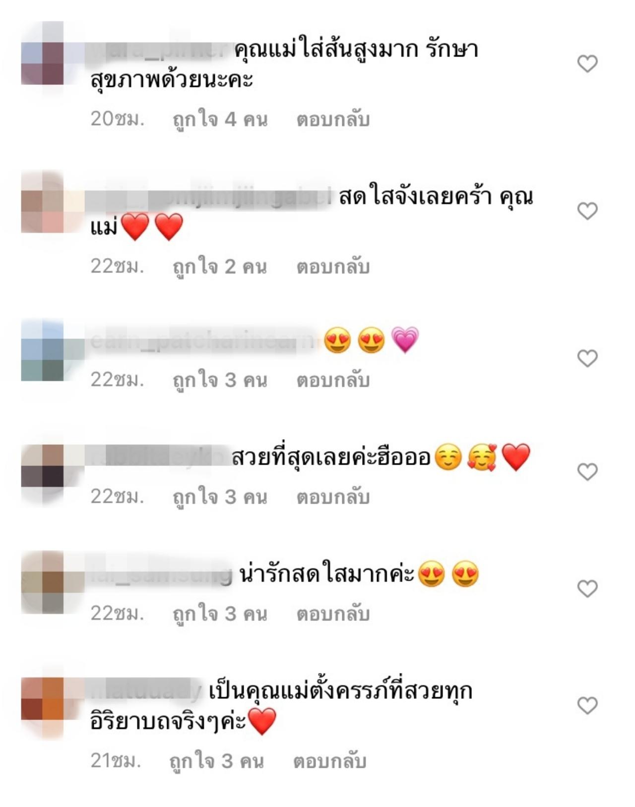
Task: View the 4 likes on the first comment
Action: click(220, 120)
